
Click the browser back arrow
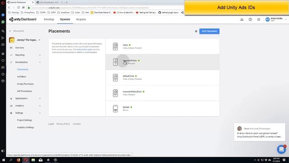coord(9,8)
